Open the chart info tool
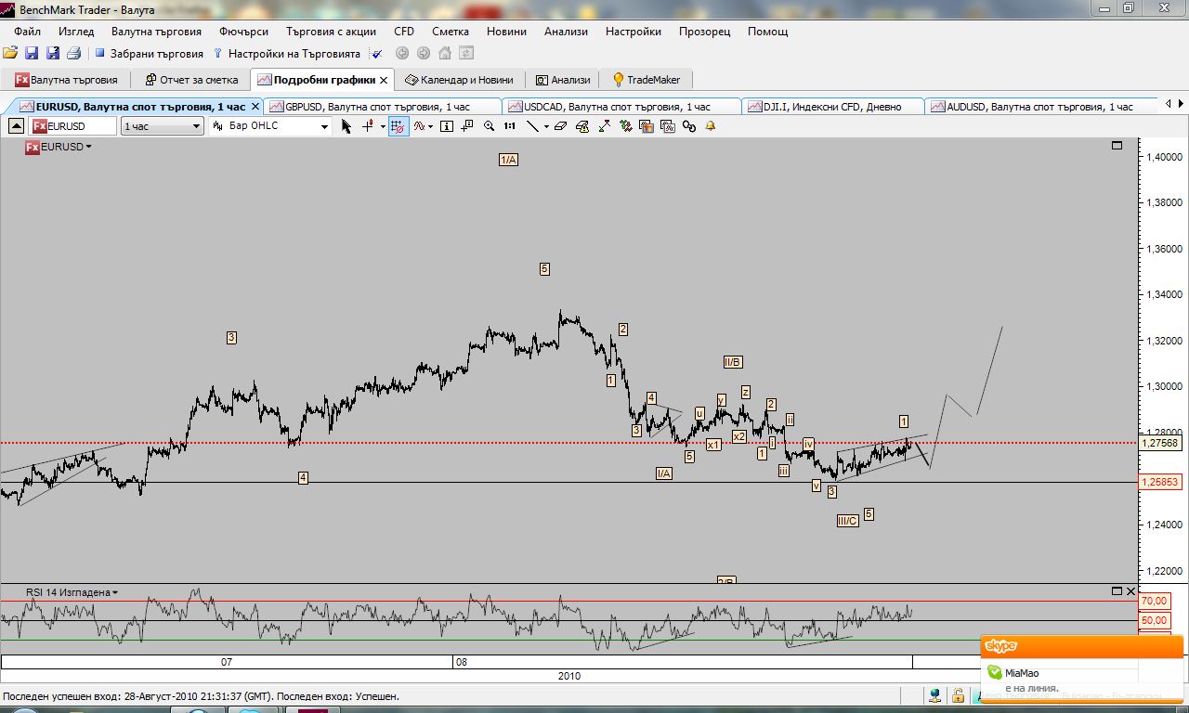 coord(447,126)
